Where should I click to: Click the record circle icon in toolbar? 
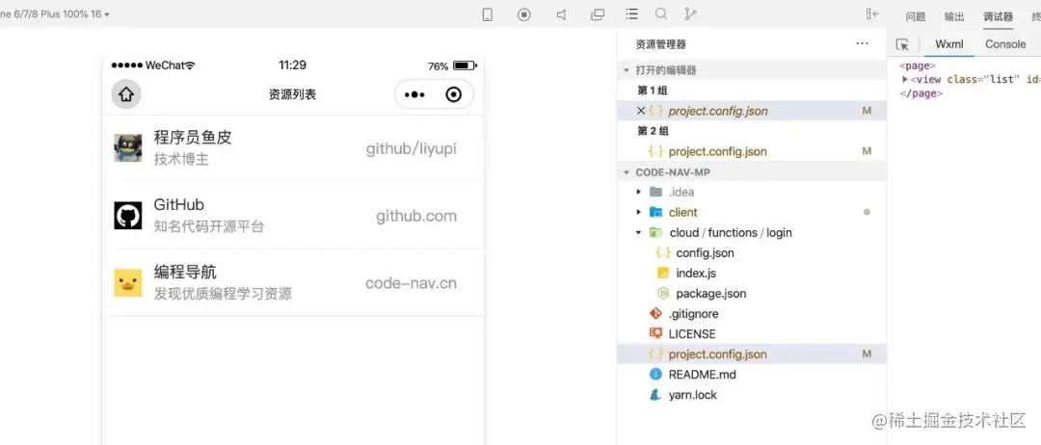tap(523, 14)
